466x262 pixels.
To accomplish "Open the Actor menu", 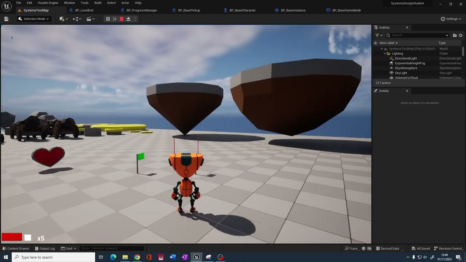I will point(125,3).
